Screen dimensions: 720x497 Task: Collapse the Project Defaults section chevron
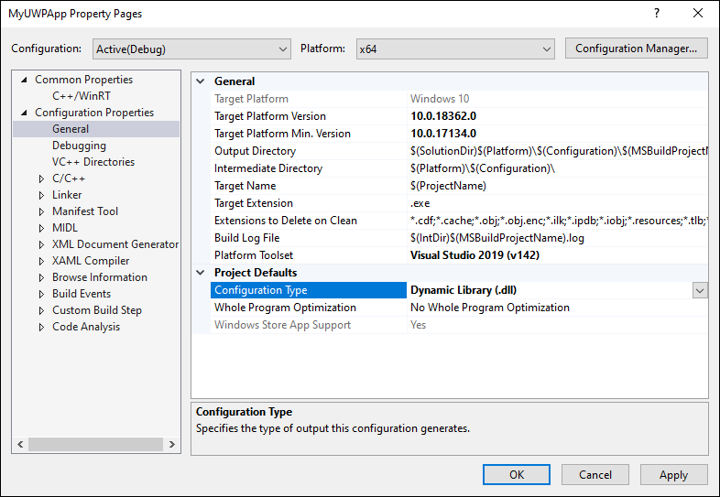point(201,273)
